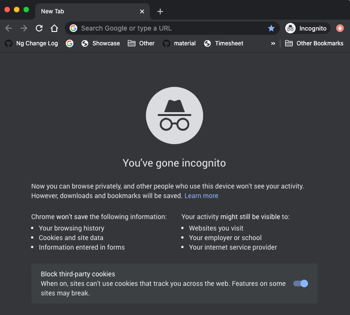Reload the page with the refresh icon
The width and height of the screenshot is (350, 315).
tap(39, 28)
